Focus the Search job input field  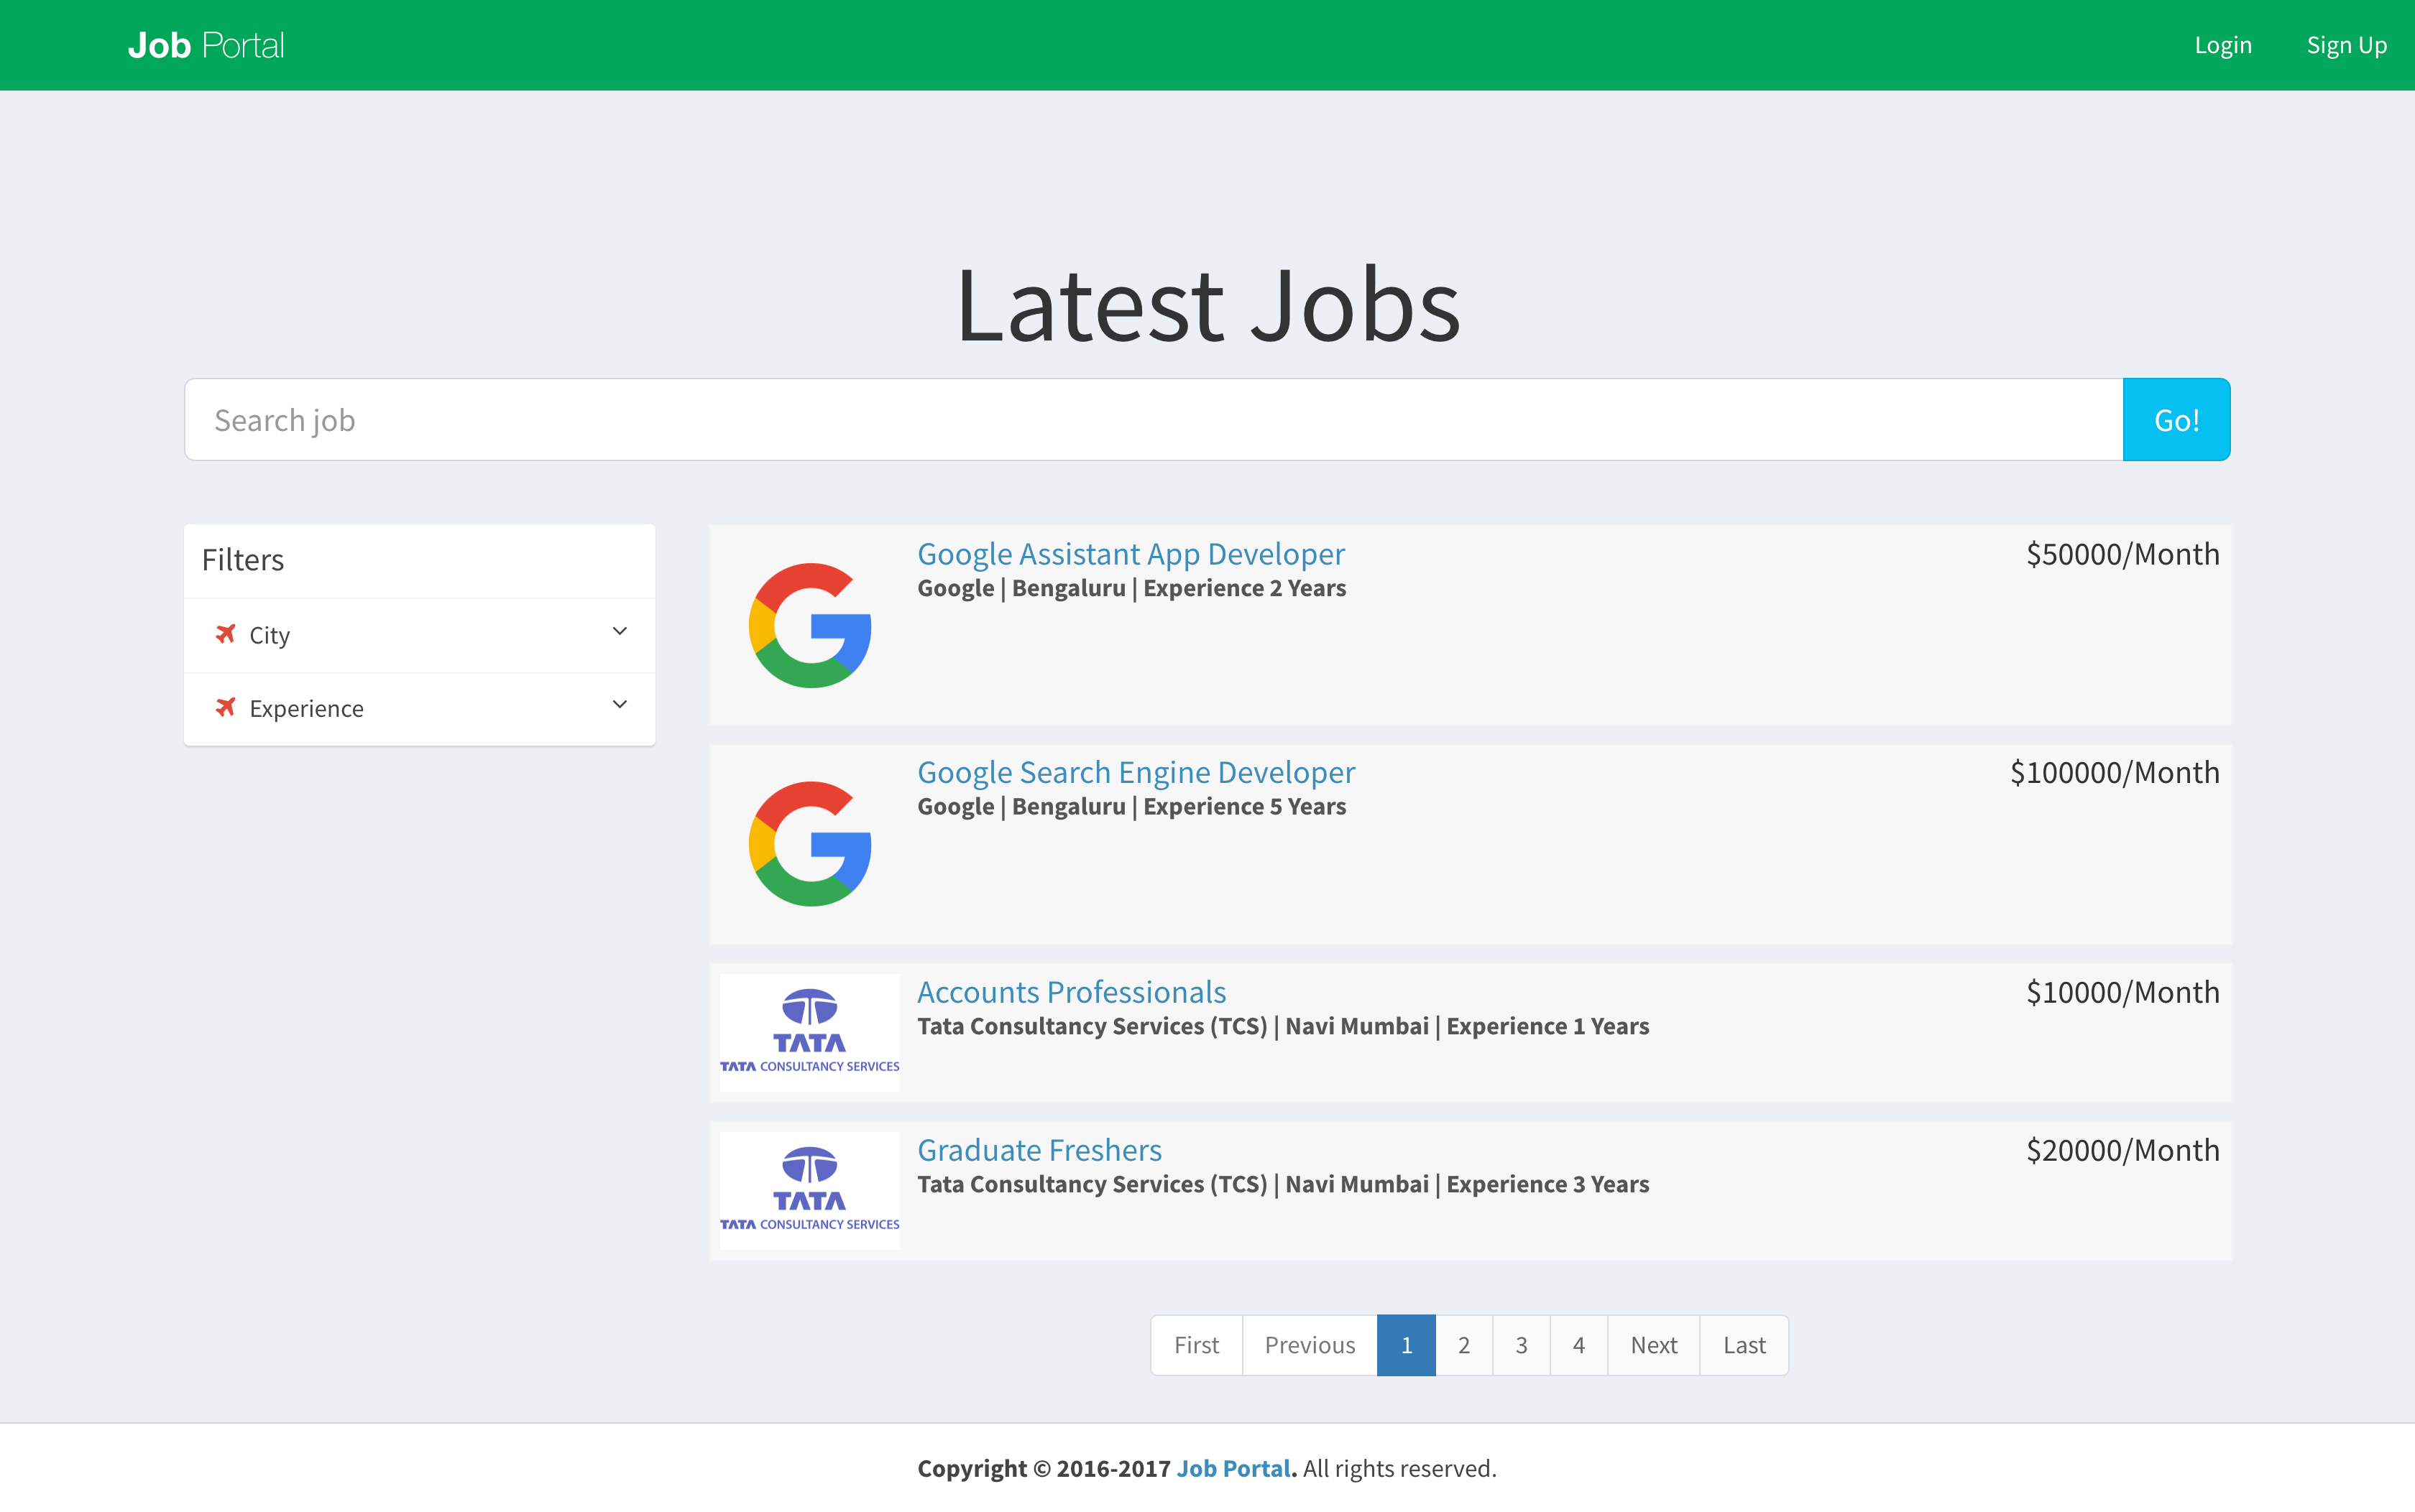[x=1152, y=420]
